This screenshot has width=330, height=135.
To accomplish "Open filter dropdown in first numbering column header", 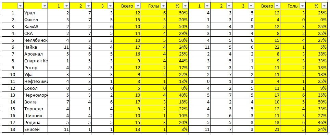I will pyautogui.click(x=20, y=6).
